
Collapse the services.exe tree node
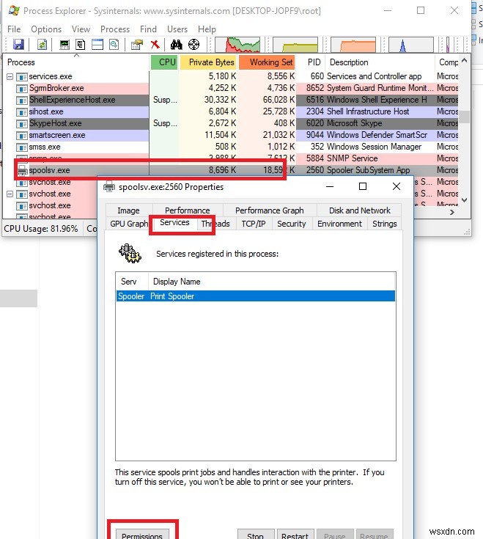(10, 77)
